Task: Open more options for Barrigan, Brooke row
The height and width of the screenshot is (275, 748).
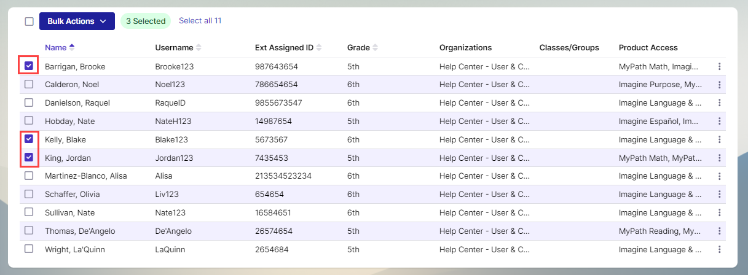Action: pos(720,66)
